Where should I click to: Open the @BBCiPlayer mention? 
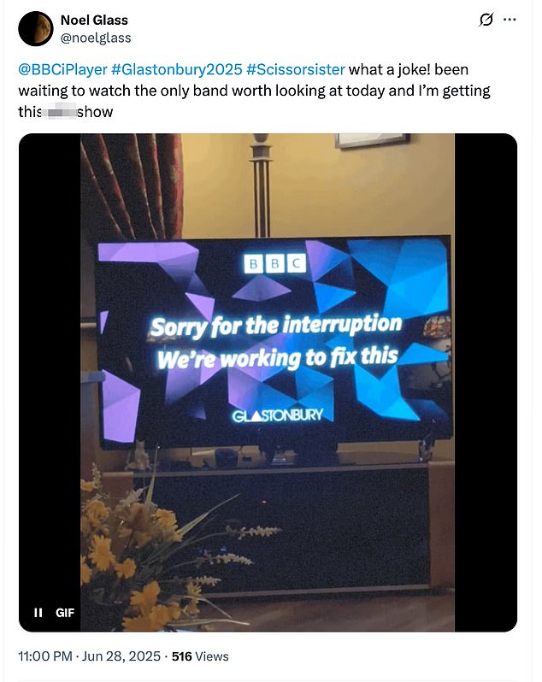[62, 69]
